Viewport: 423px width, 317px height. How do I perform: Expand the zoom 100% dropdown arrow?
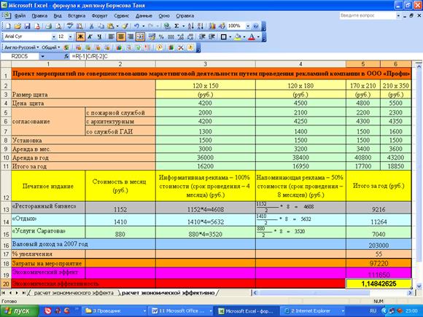coord(248,26)
